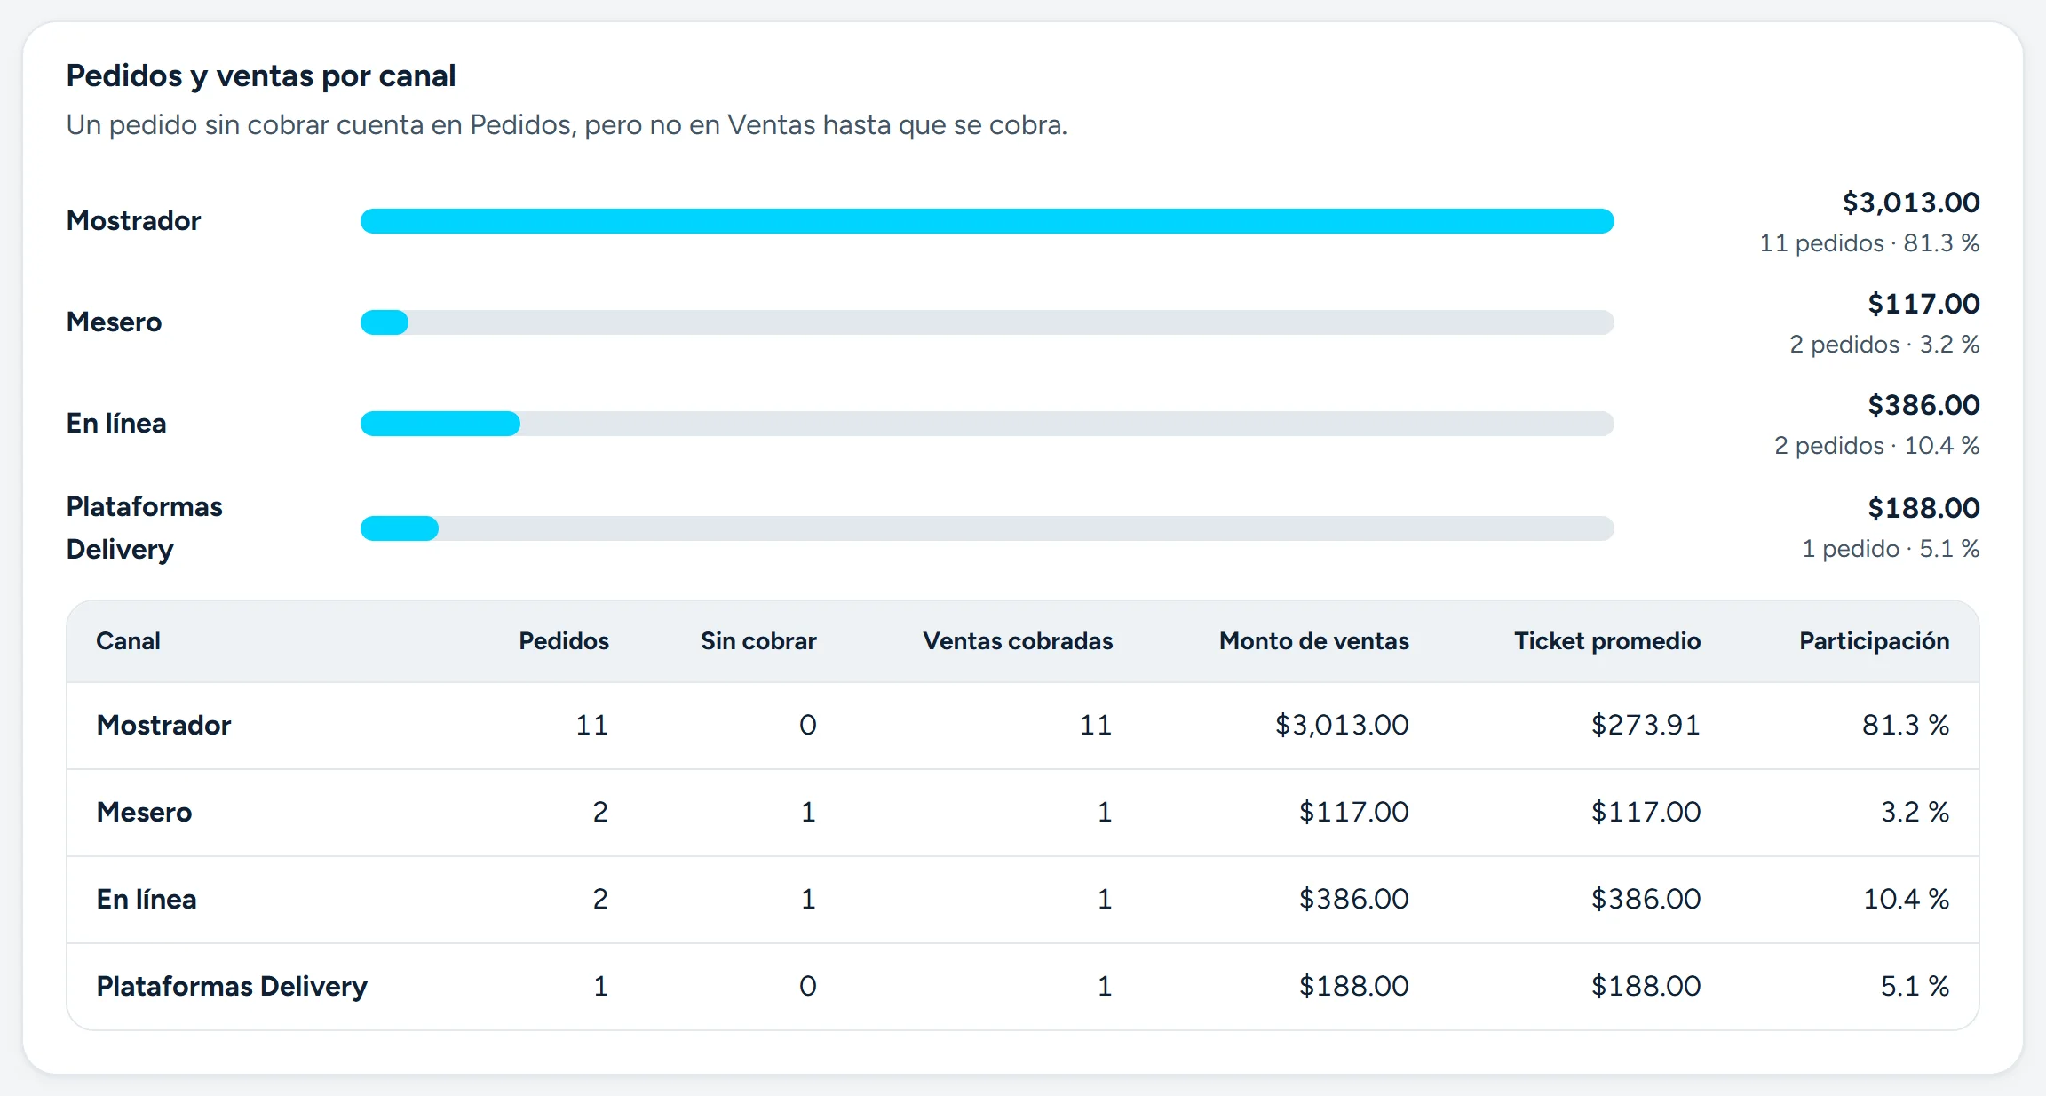This screenshot has height=1096, width=2046.
Task: Select the Monto de ventas column header
Action: pyautogui.click(x=1314, y=641)
